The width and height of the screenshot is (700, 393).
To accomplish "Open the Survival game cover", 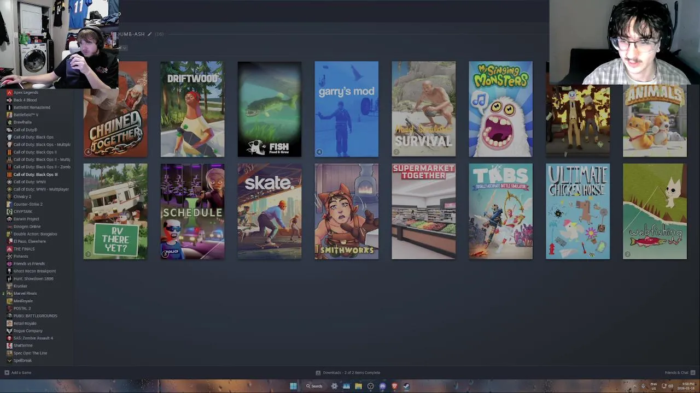I will point(424,109).
